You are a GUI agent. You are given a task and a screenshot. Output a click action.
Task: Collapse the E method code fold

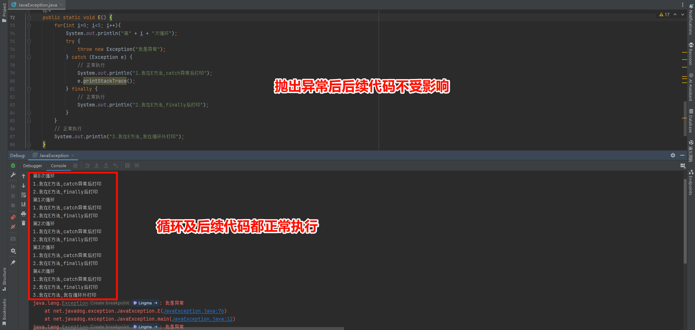[x=28, y=17]
